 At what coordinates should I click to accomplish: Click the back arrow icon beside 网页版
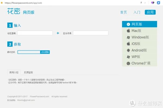click(128, 24)
